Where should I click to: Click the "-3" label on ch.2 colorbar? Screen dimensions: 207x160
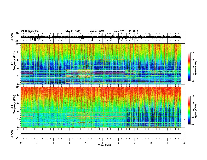pyautogui.click(x=193, y=96)
